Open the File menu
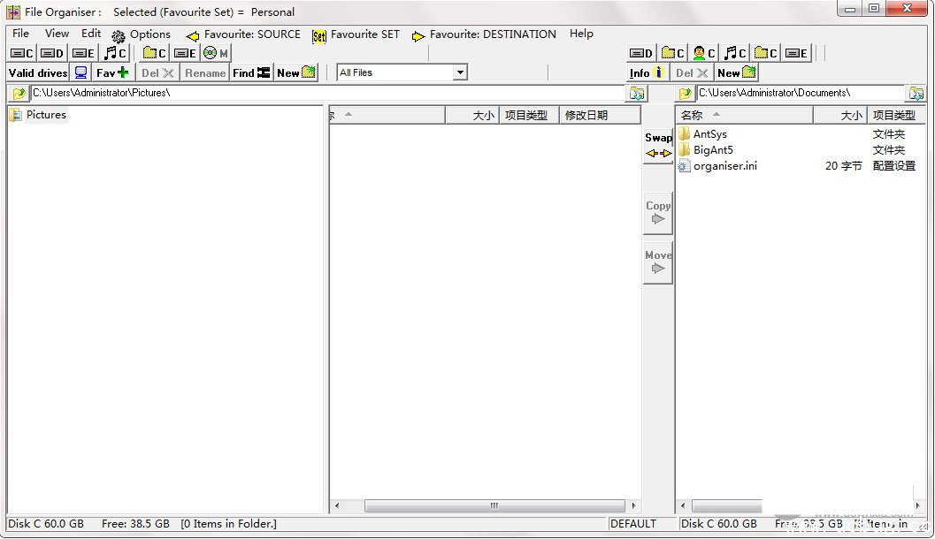 click(21, 34)
